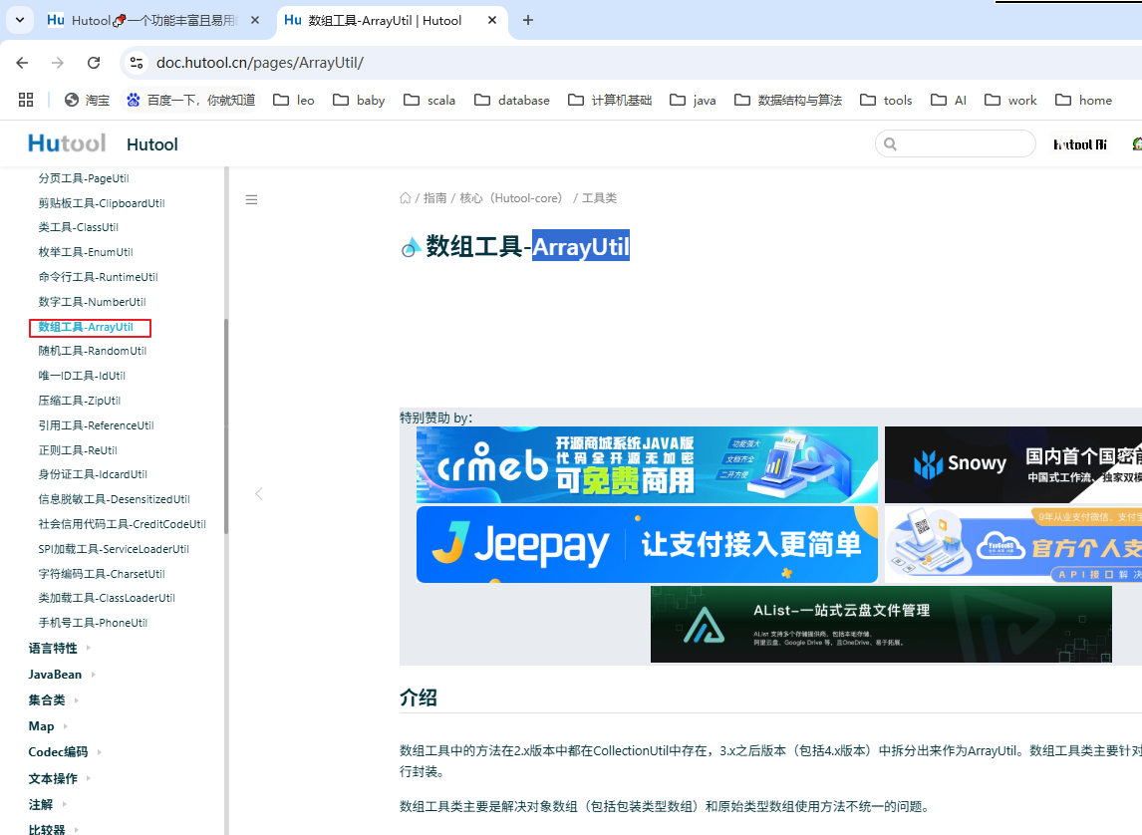Open SPI加载工具-ServiceLoaderUtil in sidebar

[x=114, y=549]
